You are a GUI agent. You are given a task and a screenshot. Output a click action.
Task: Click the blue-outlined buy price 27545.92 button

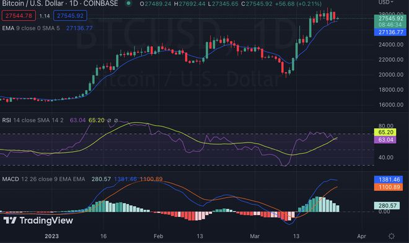point(70,15)
